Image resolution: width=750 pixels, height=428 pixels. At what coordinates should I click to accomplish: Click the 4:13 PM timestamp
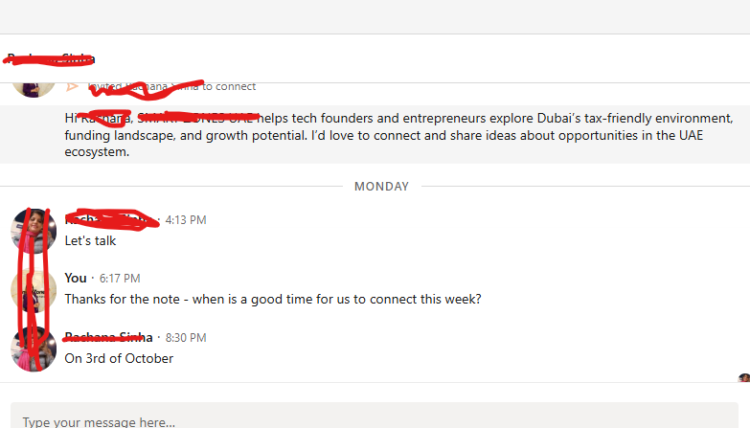pyautogui.click(x=186, y=219)
